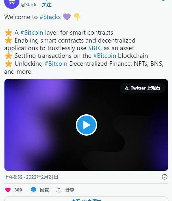Click the 回复 reply label

pyautogui.click(x=44, y=190)
